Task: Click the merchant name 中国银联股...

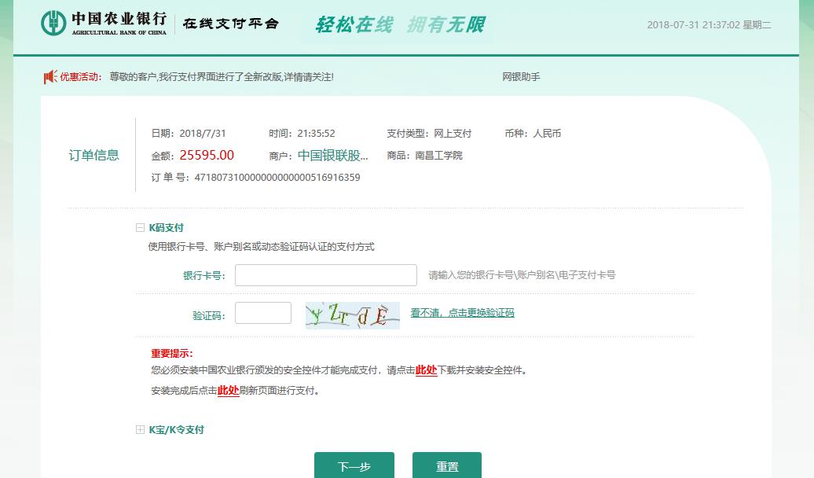Action: click(333, 156)
